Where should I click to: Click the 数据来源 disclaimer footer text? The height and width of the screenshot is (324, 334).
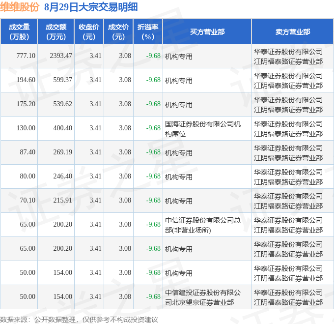click(x=79, y=320)
